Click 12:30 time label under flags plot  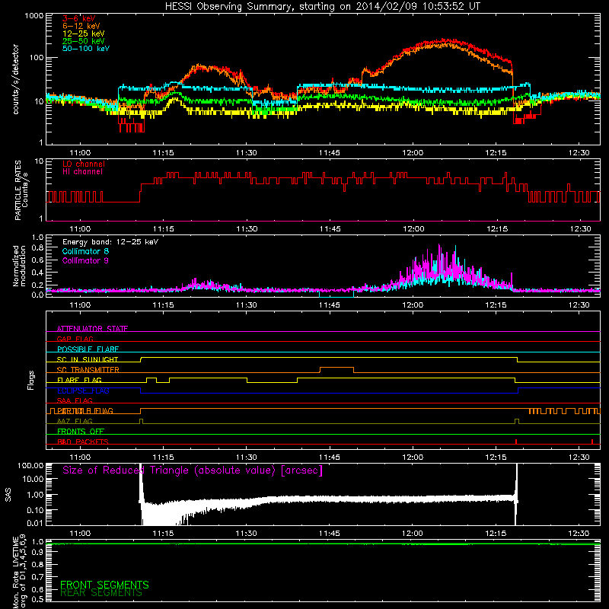click(x=579, y=458)
